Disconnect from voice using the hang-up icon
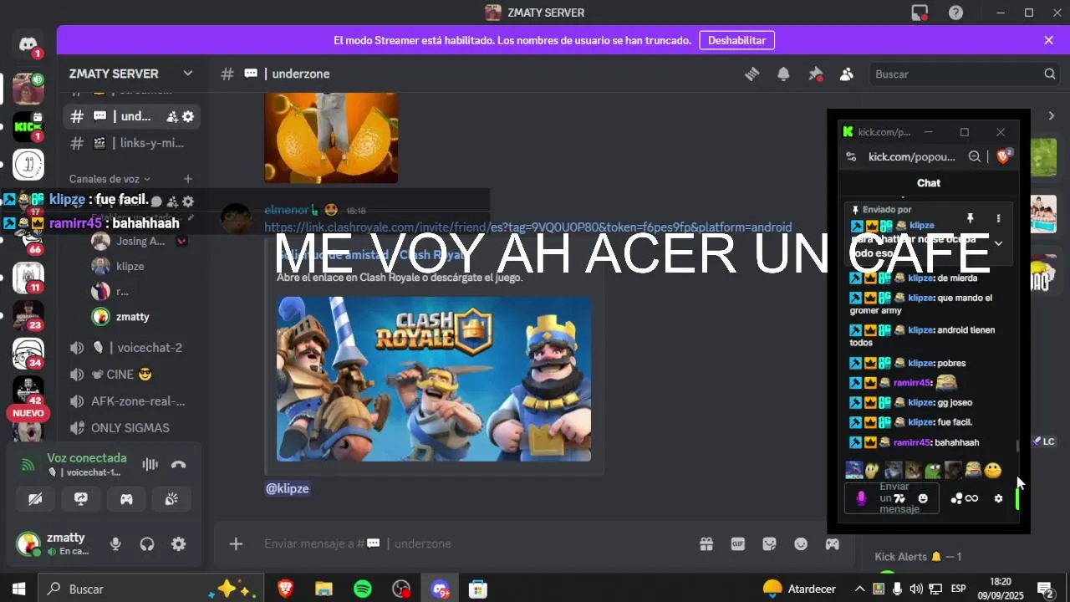Viewport: 1070px width, 602px height. (x=178, y=465)
